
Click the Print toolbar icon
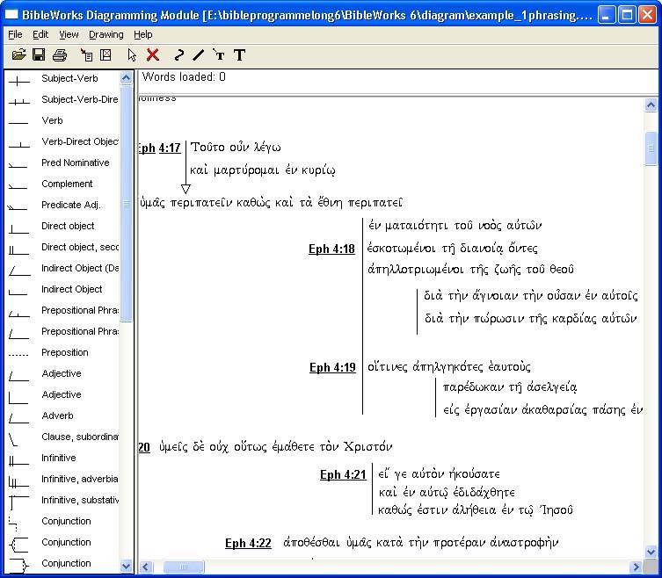pos(60,54)
